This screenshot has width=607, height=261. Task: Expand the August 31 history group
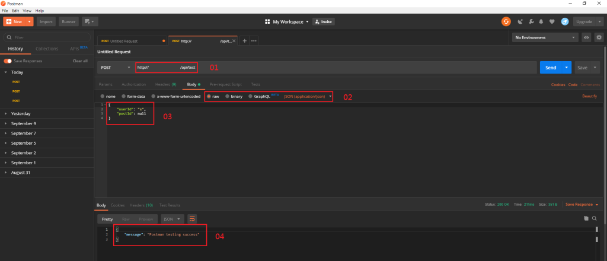pos(6,173)
